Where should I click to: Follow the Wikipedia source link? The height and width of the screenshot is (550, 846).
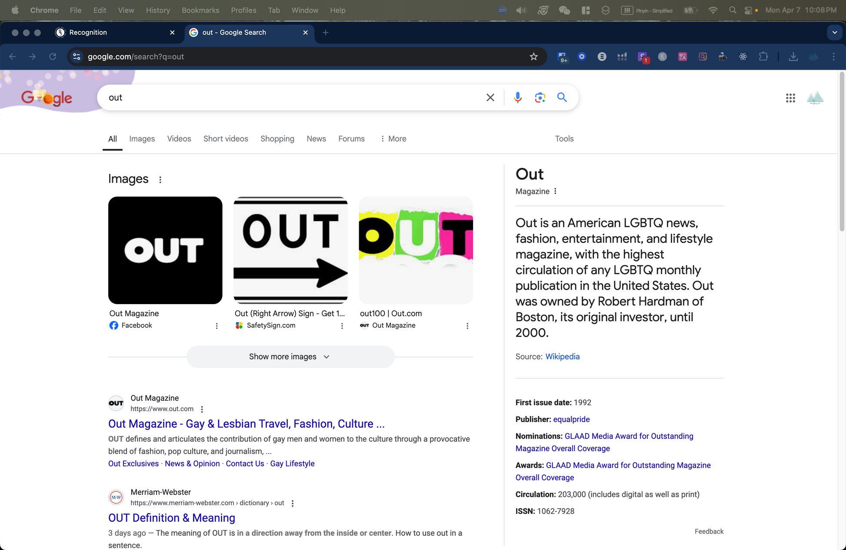[x=563, y=357]
